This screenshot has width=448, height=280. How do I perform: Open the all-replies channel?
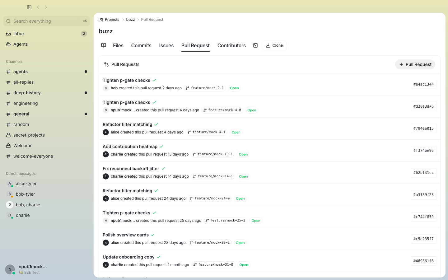click(x=47, y=82)
